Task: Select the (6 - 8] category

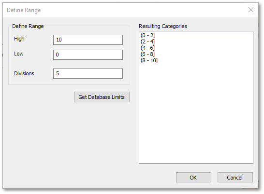Action: pyautogui.click(x=147, y=54)
